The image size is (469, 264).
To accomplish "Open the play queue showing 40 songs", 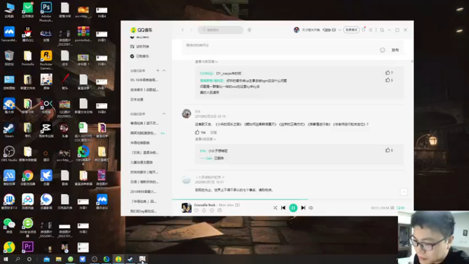I will (x=400, y=208).
